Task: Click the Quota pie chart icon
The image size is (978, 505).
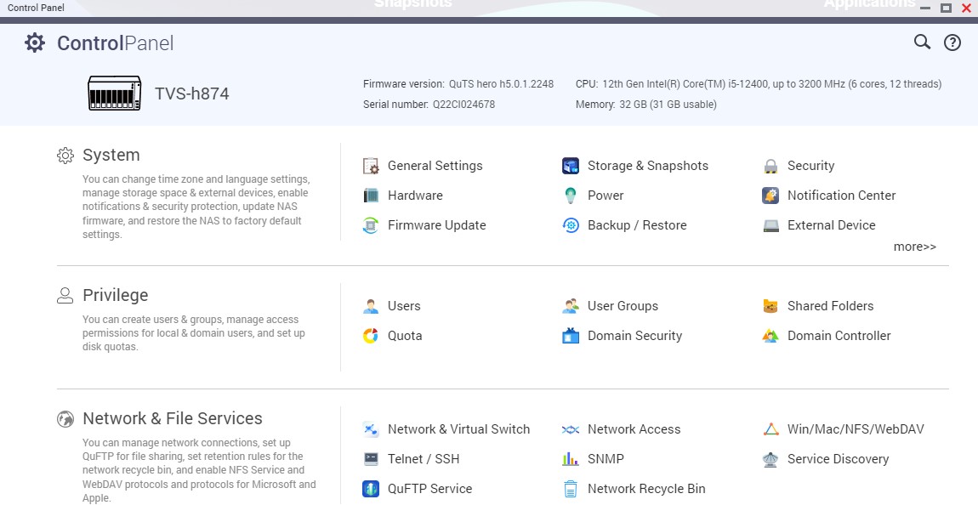Action: pyautogui.click(x=371, y=336)
